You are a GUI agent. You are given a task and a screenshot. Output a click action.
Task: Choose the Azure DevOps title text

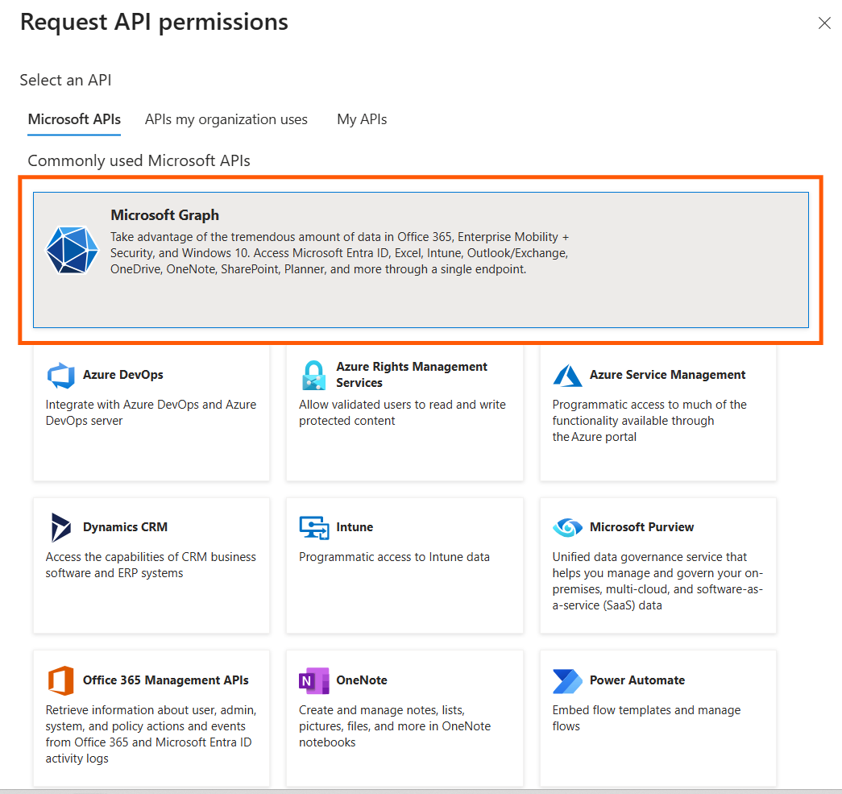123,375
